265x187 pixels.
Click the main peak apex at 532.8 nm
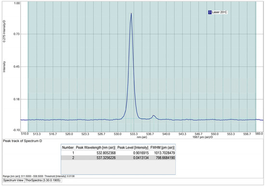131,13
